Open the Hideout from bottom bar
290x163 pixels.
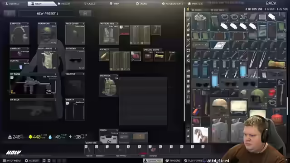tap(32, 161)
